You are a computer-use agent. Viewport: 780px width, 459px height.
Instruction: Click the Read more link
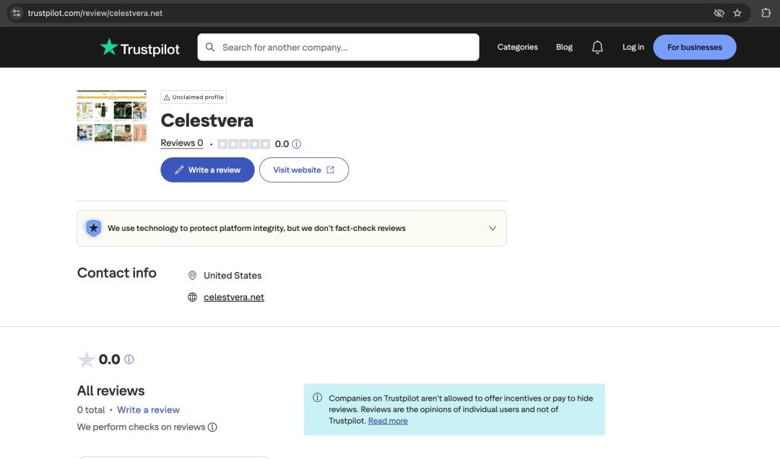pos(388,421)
